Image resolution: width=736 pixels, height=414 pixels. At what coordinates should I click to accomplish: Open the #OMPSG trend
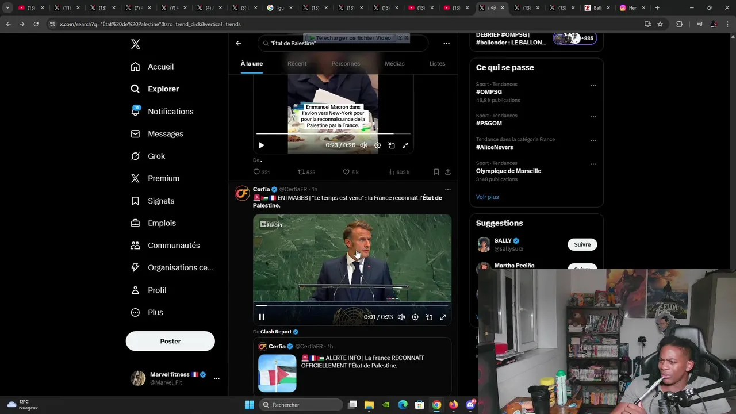489,92
